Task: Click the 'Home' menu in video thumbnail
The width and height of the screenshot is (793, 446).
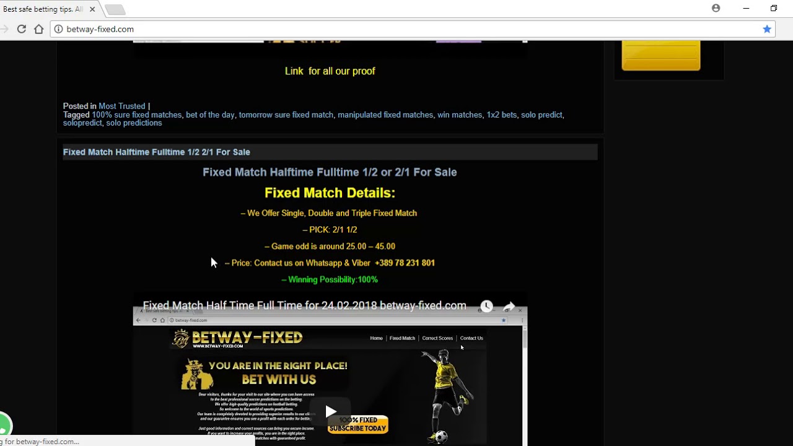Action: (376, 338)
